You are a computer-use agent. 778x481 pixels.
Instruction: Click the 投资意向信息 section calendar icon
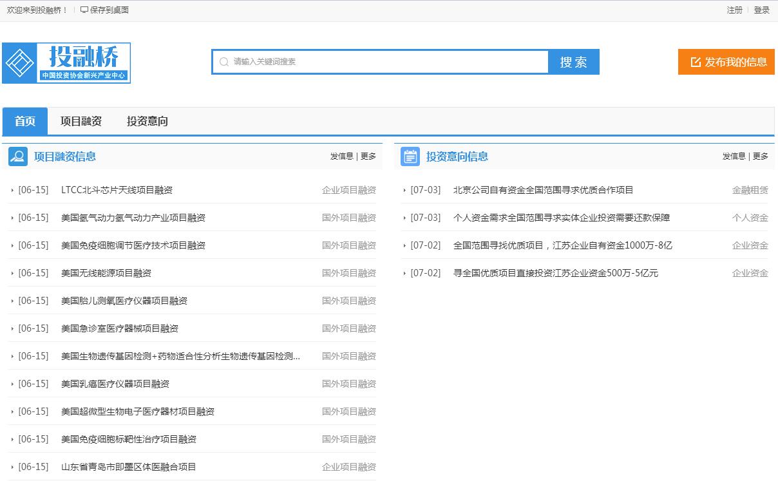click(410, 156)
